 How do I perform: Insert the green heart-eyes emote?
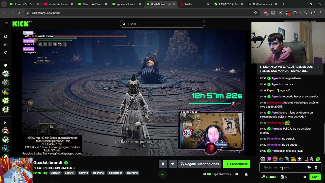(x=318, y=159)
